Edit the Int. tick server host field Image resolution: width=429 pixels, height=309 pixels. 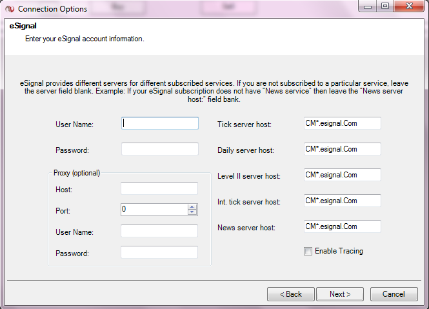click(x=343, y=201)
